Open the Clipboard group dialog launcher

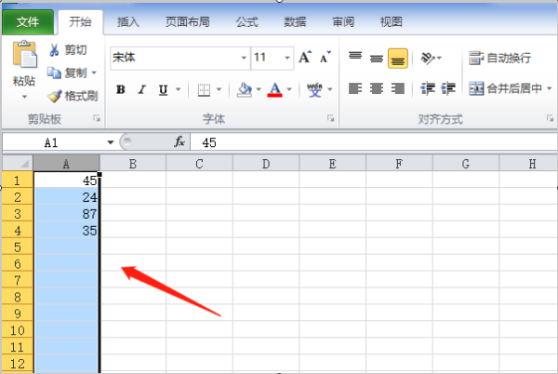(97, 118)
